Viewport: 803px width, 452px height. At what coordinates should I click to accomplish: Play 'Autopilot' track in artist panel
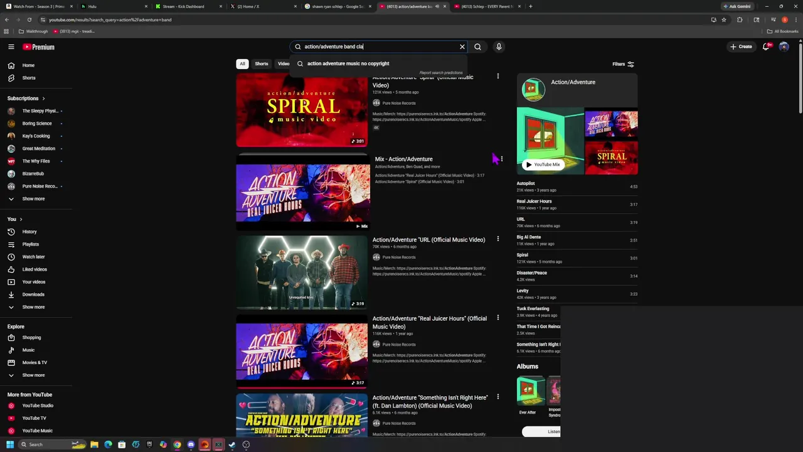coord(577,186)
